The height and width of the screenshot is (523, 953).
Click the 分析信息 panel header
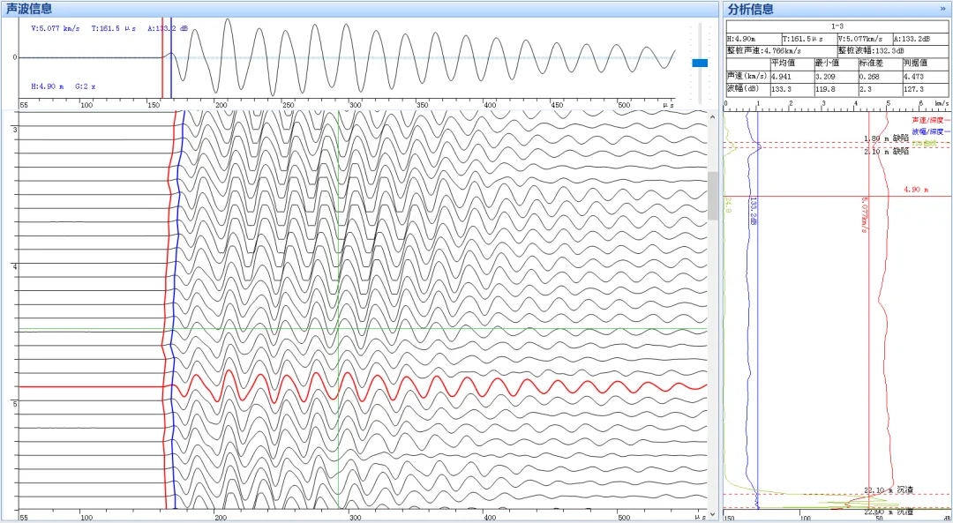pyautogui.click(x=751, y=9)
